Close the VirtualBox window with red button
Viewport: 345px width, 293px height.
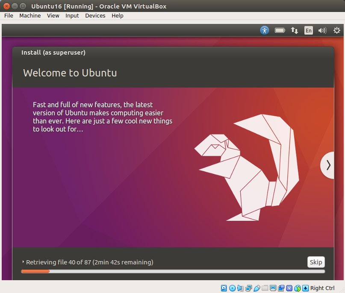[x=6, y=6]
